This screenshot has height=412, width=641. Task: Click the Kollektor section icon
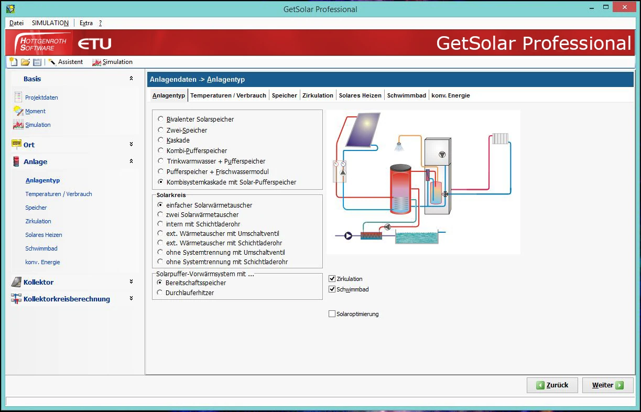(16, 282)
